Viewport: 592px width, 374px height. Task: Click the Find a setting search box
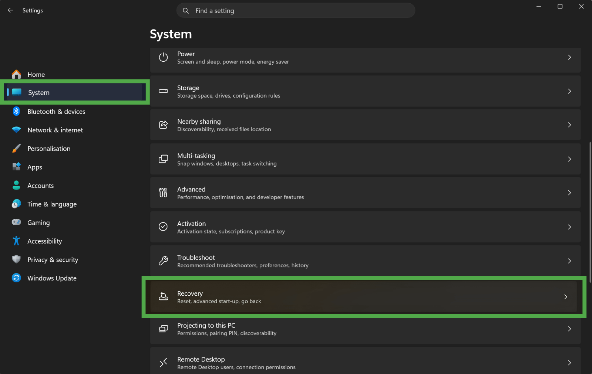coord(296,11)
